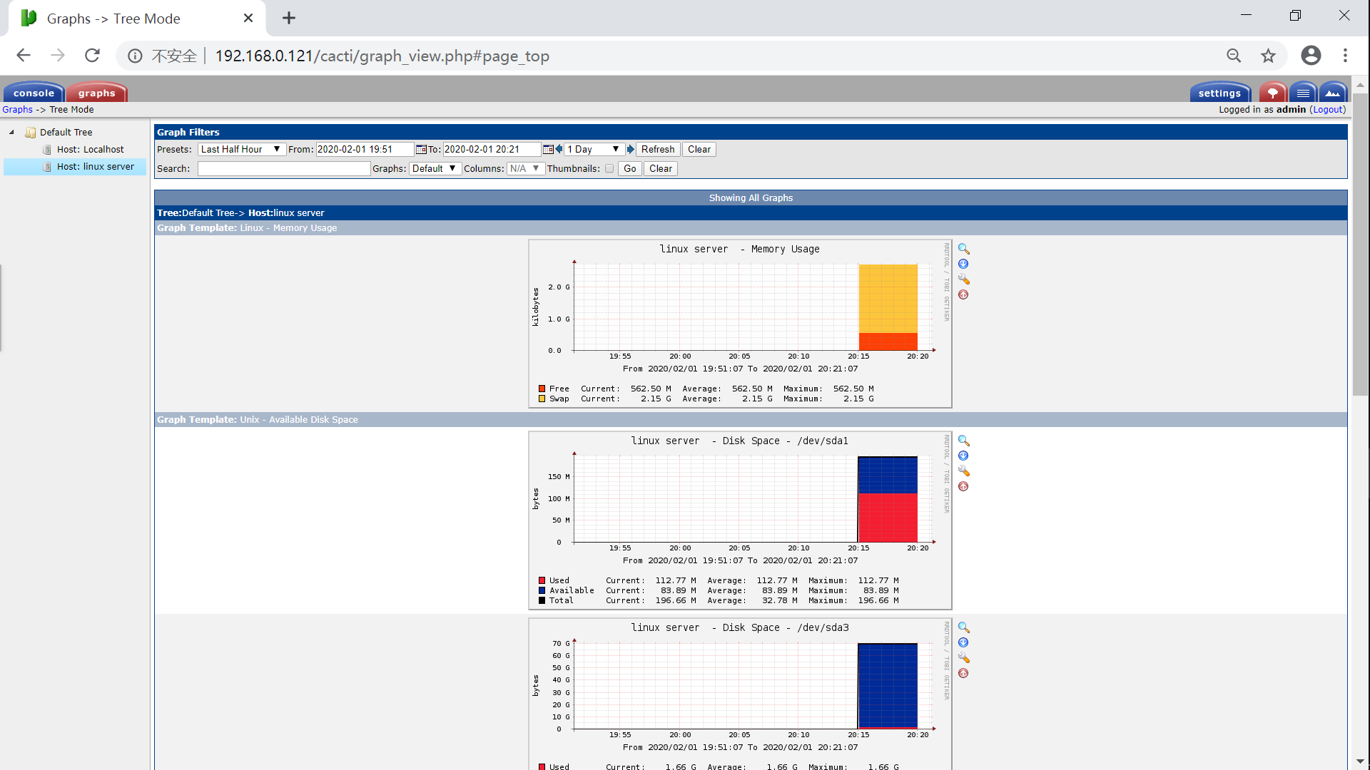The width and height of the screenshot is (1370, 770).
Task: Download CSV export for the Memory Usage graph
Action: (x=963, y=264)
